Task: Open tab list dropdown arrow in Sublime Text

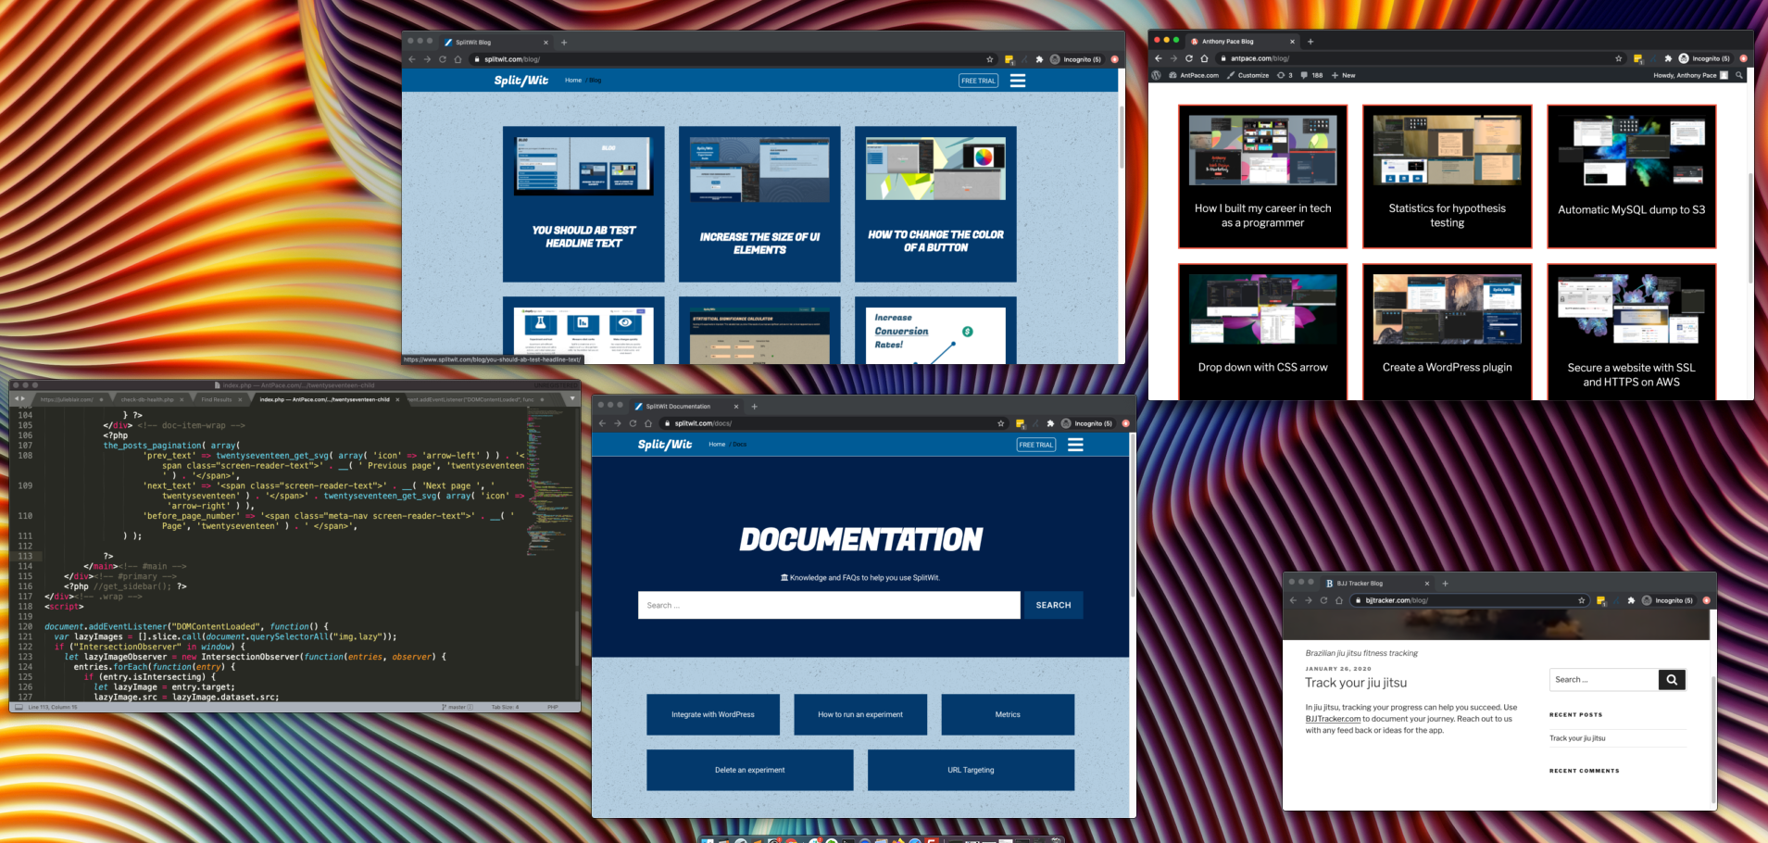Action: point(572,398)
